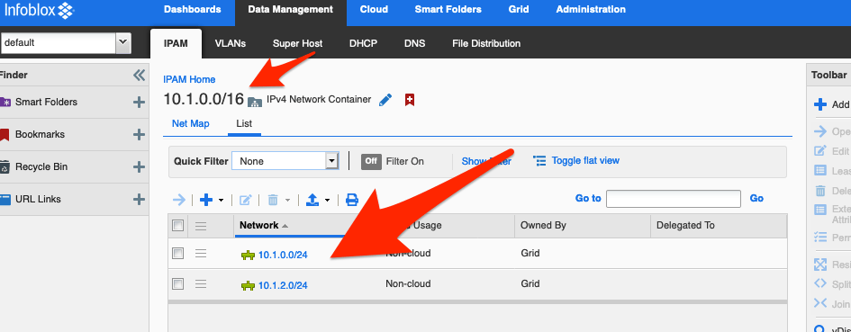
Task: Click the green network icon for 10.1.2.0/24
Action: pyautogui.click(x=248, y=286)
